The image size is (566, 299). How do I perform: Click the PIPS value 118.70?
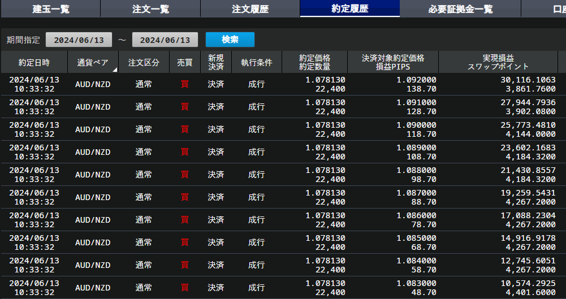click(x=421, y=134)
